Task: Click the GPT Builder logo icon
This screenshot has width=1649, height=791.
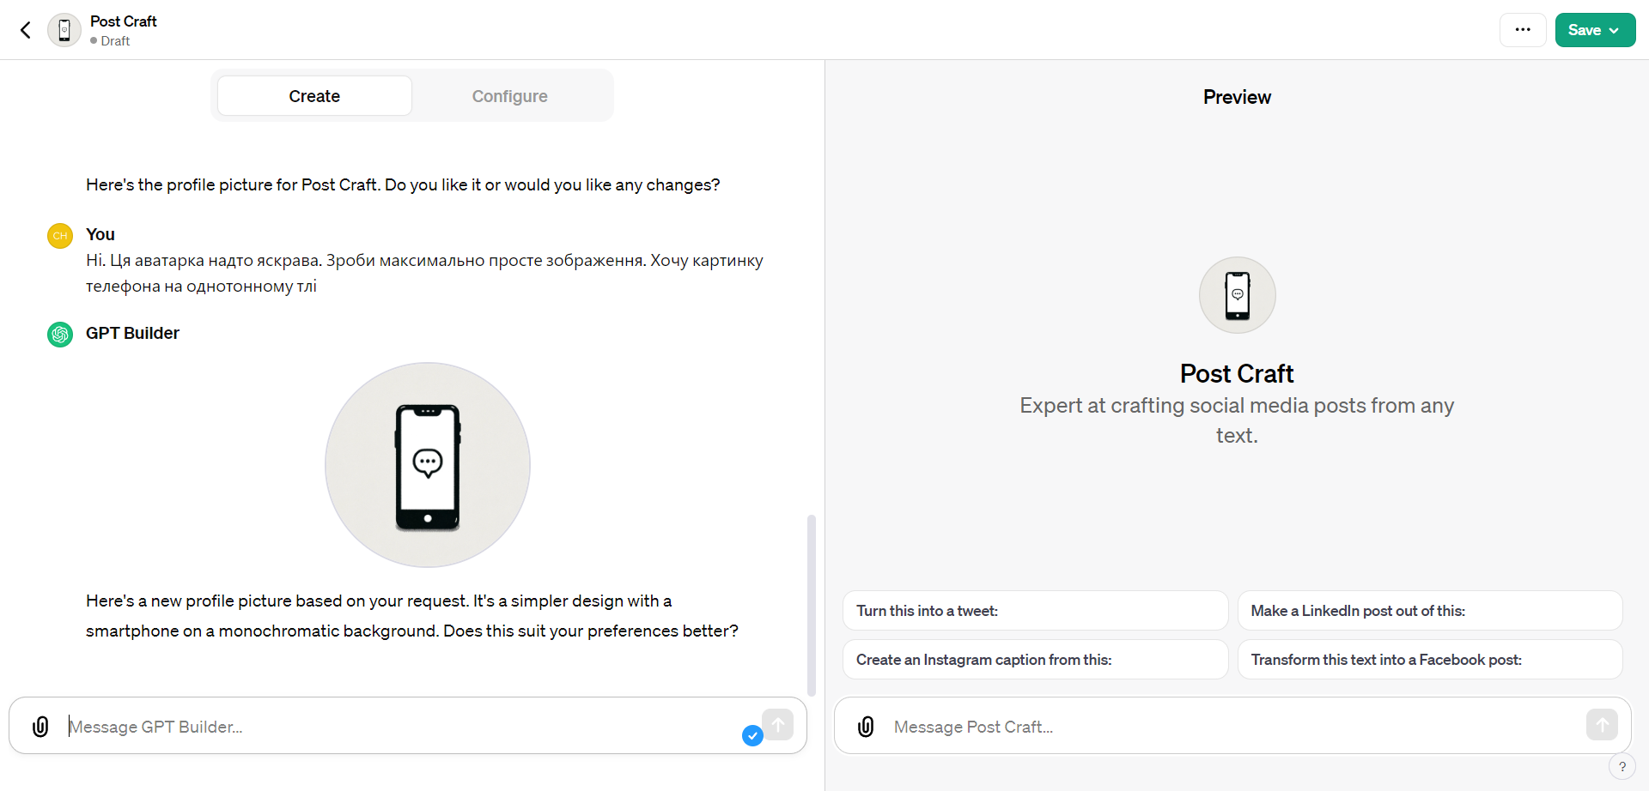Action: [60, 334]
